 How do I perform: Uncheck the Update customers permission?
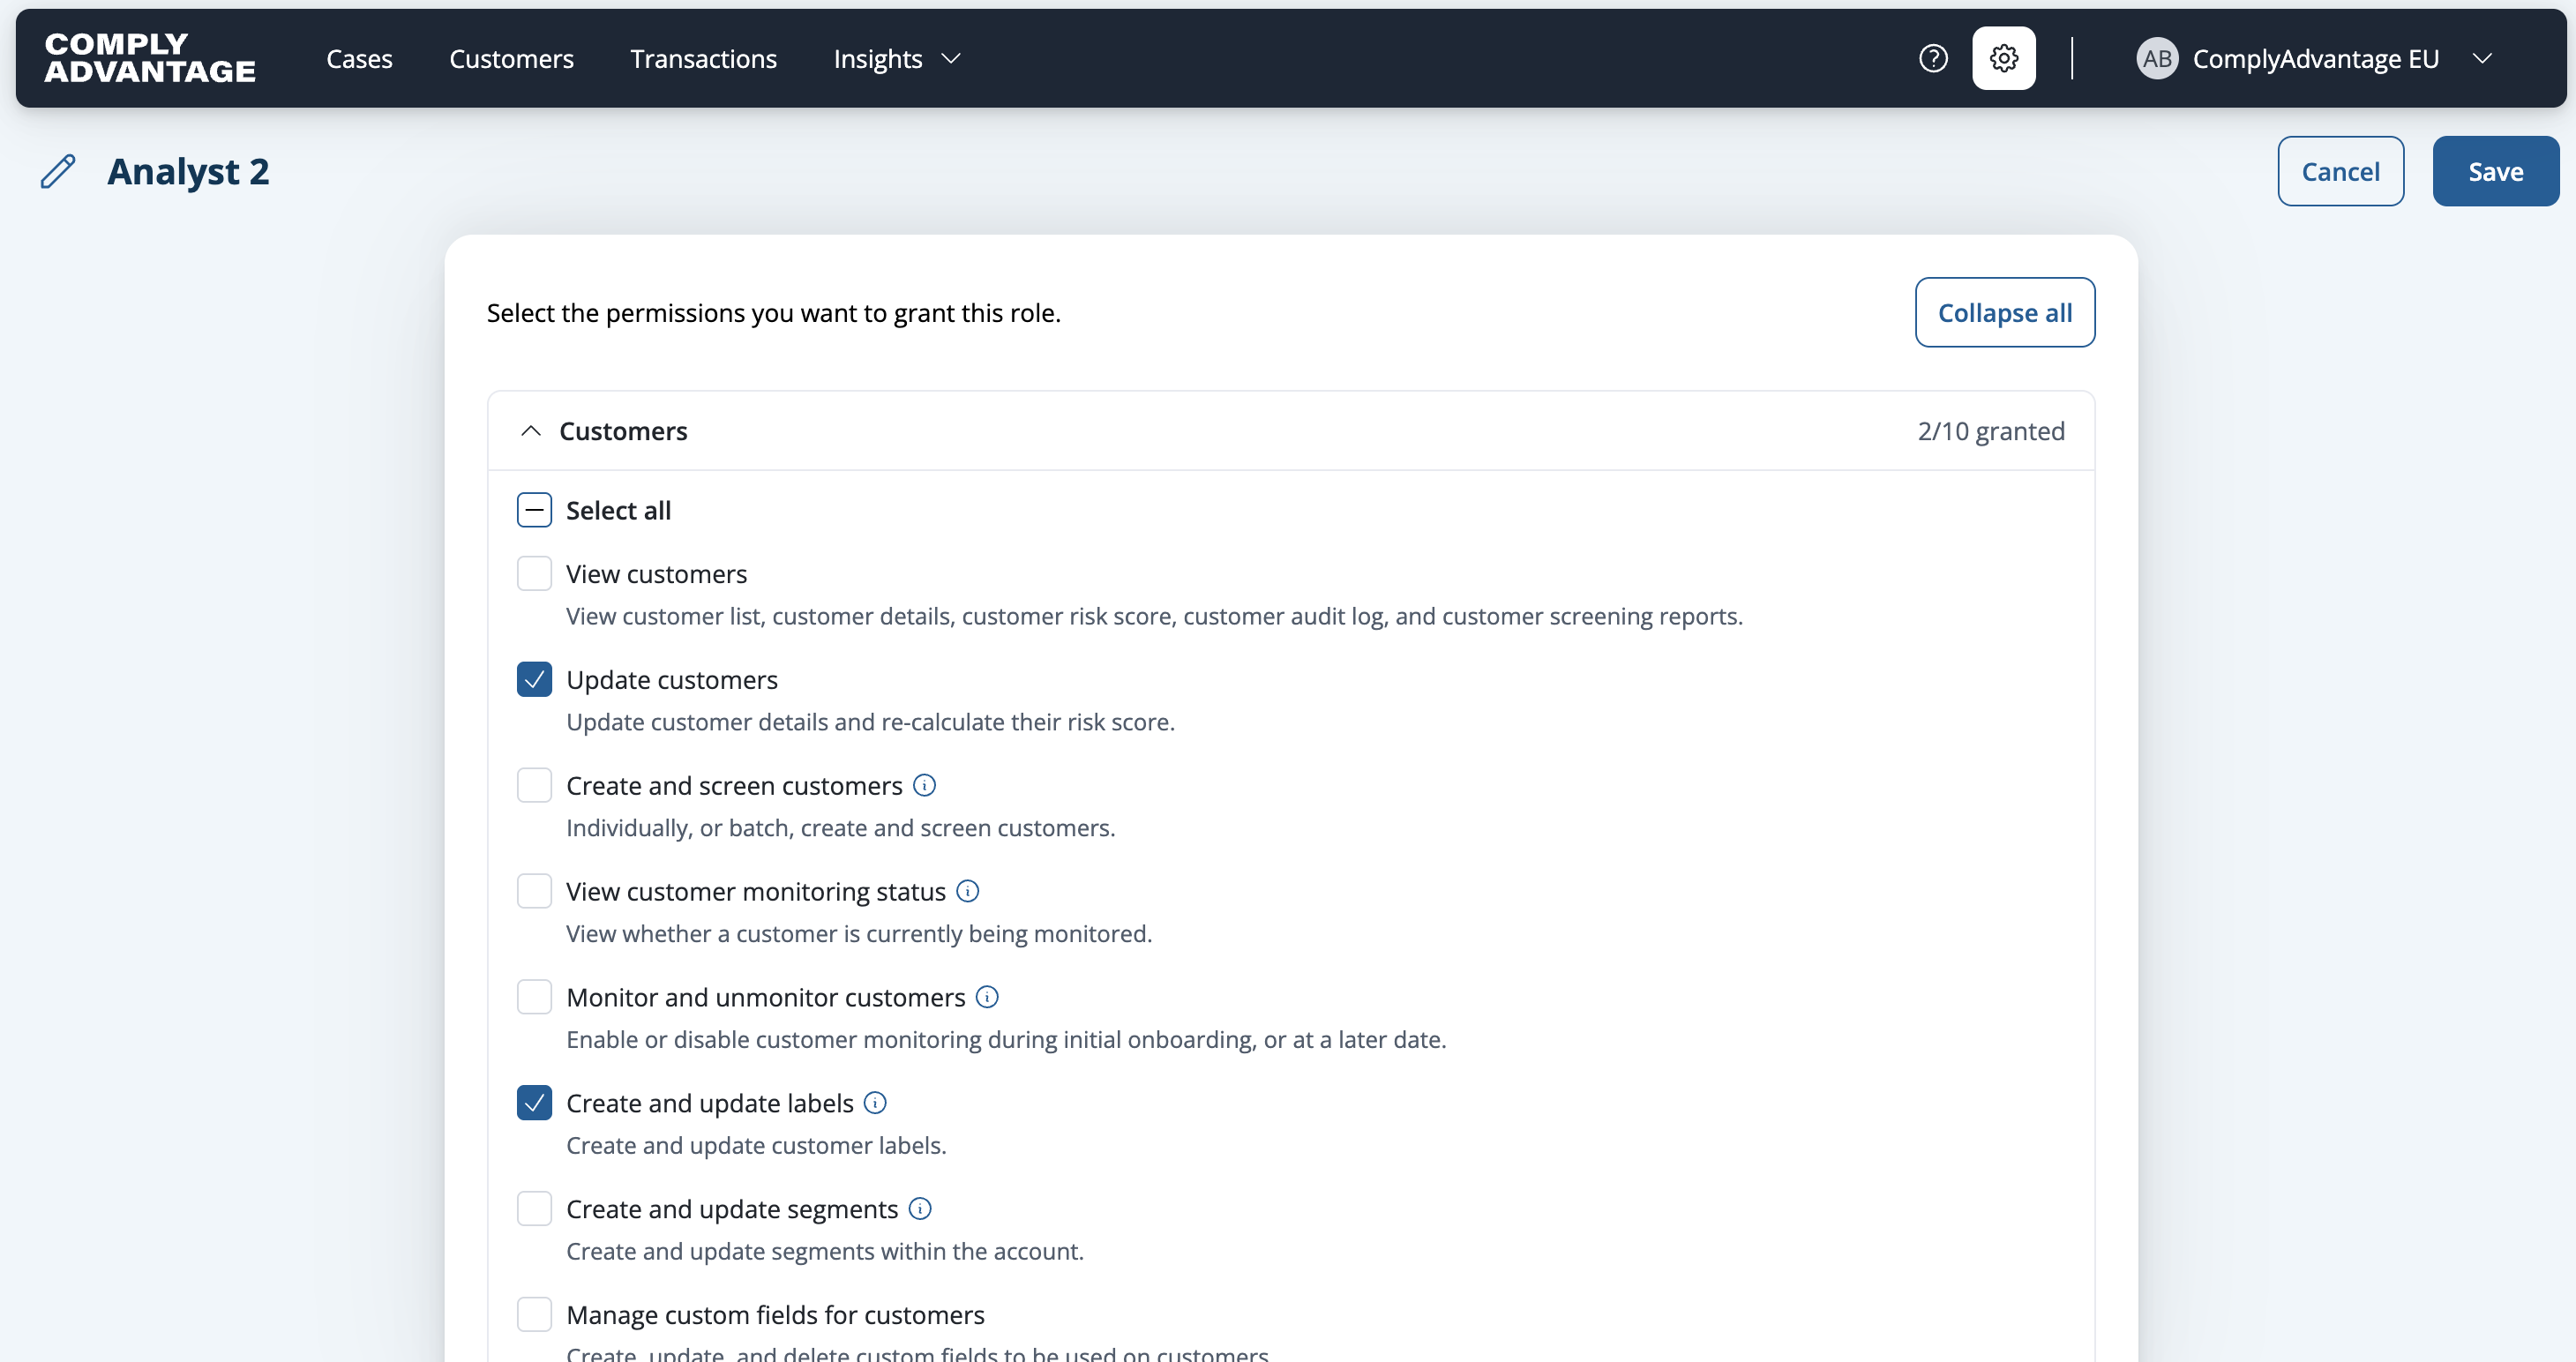pos(534,680)
